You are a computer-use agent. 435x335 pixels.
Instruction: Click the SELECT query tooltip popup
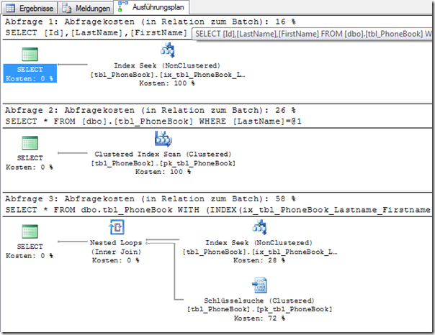[312, 34]
